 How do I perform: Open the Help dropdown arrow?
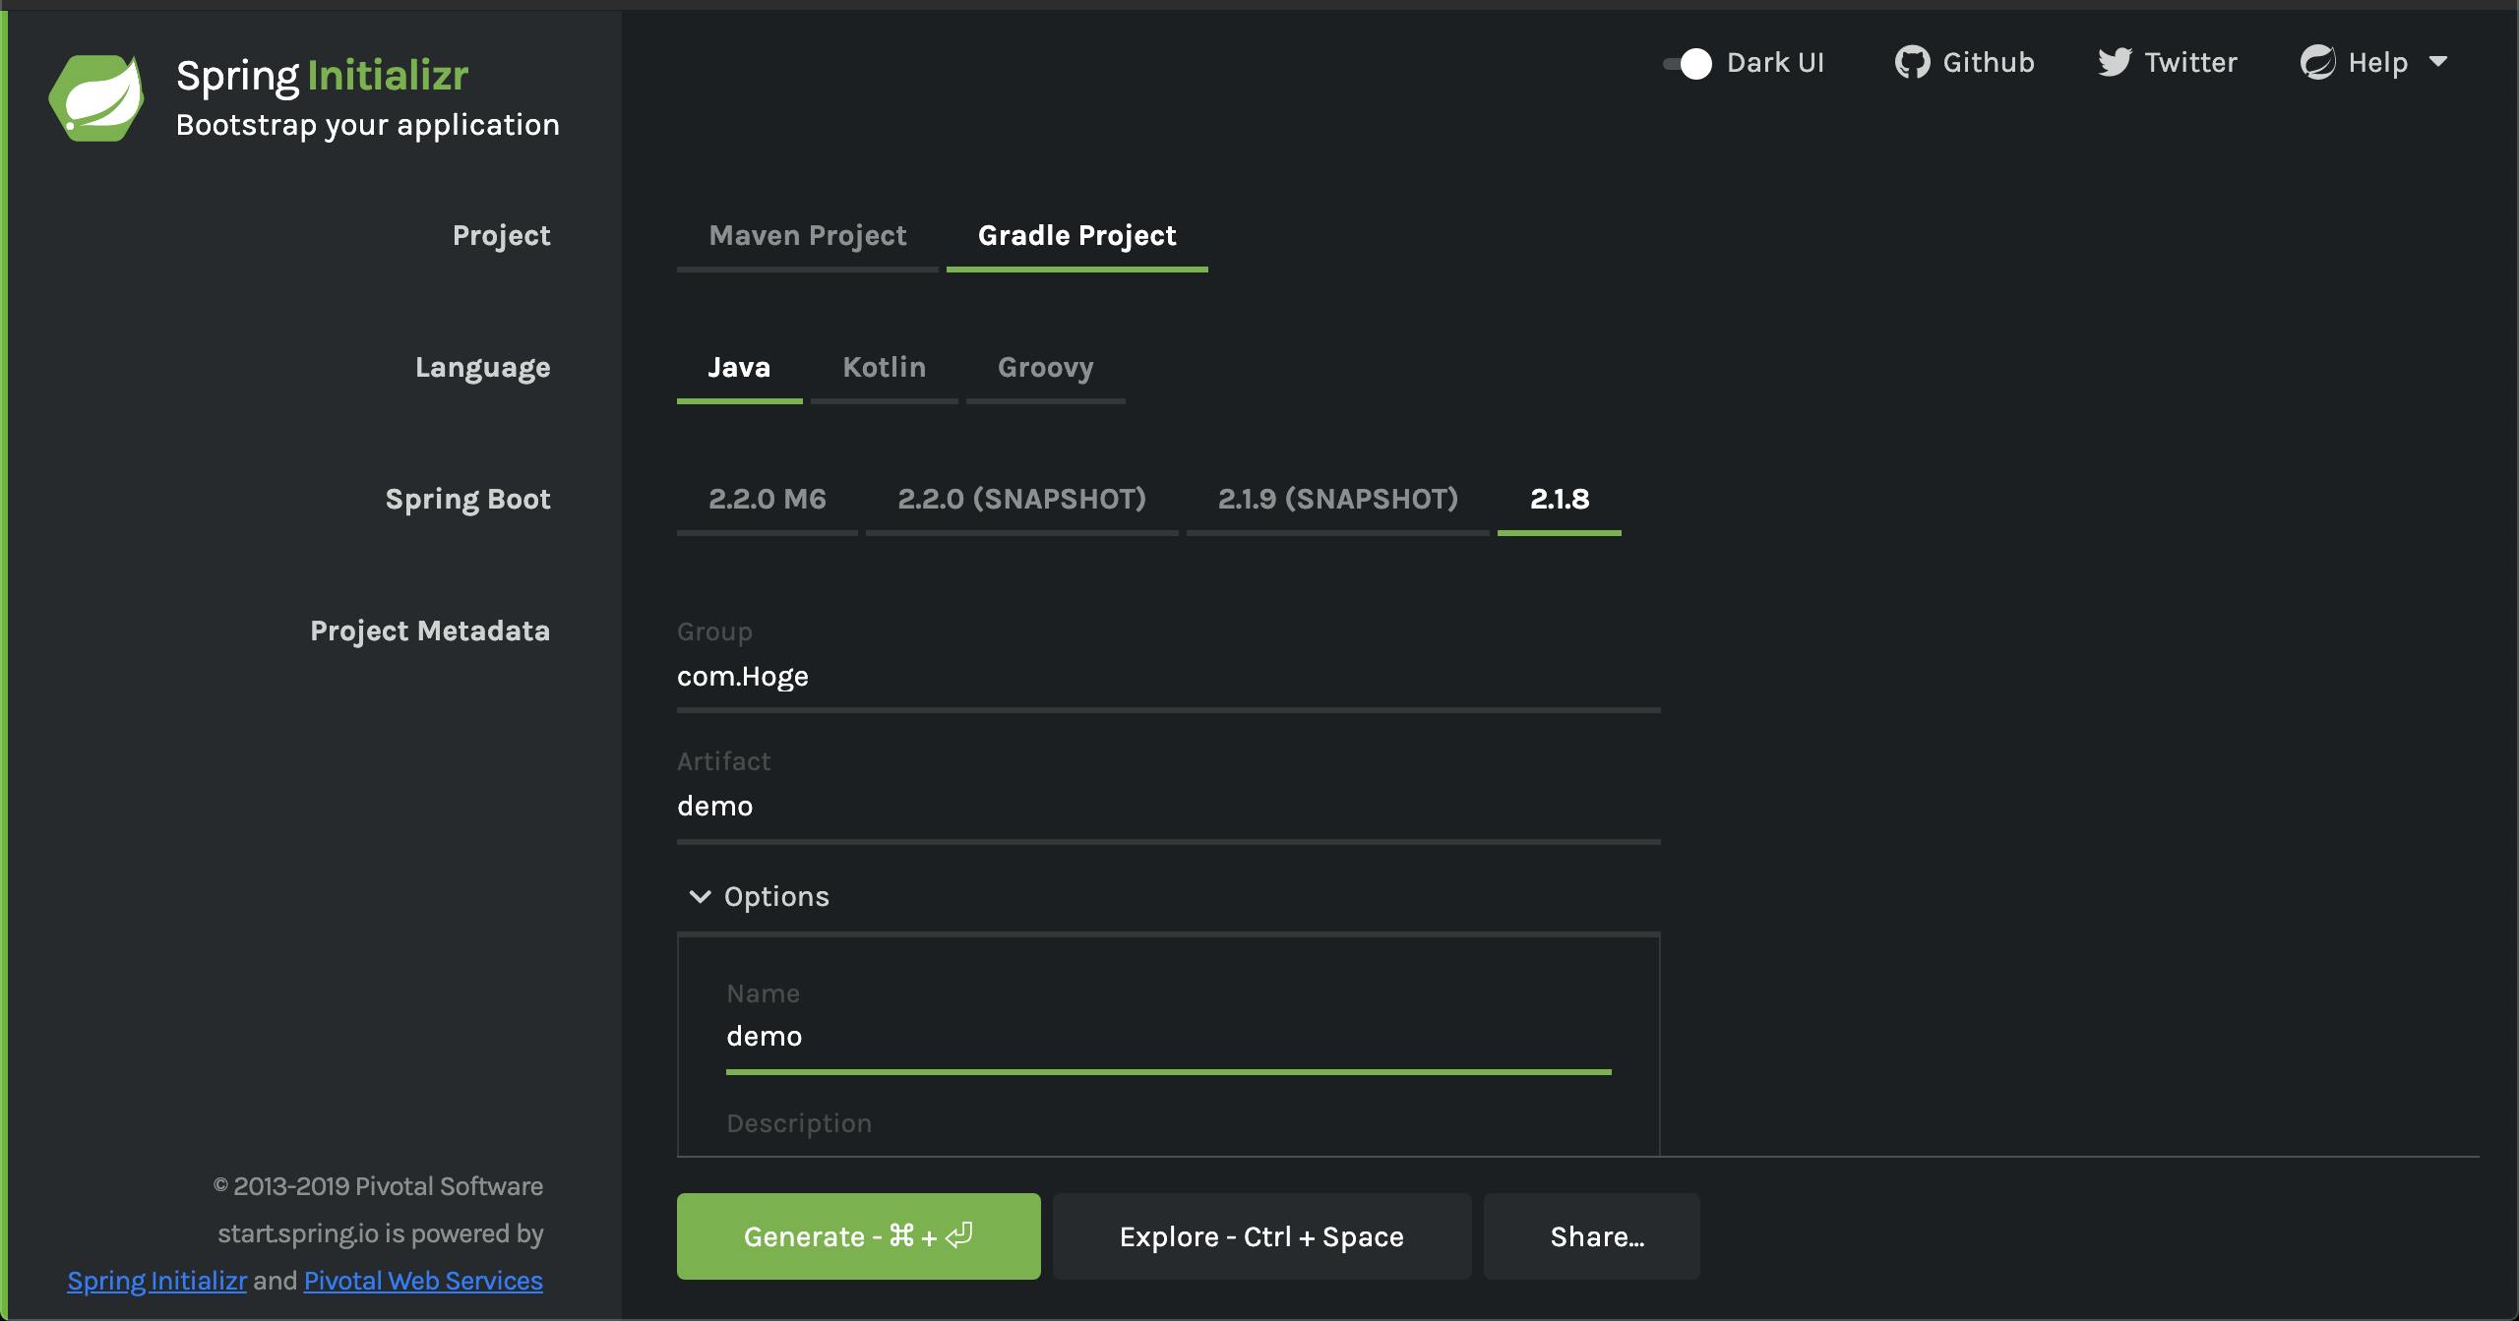click(2438, 62)
